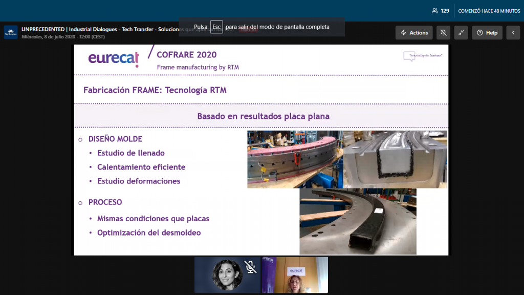The height and width of the screenshot is (295, 524).
Task: Click the DISEÑO MOLDE section label
Action: (x=115, y=139)
